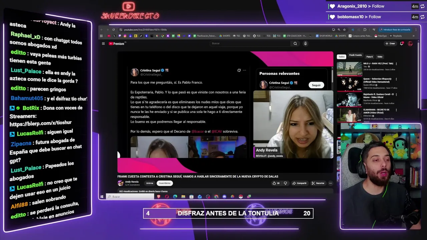Click the X (Twitter) bookmark icon
427x240 pixels.
[114, 36]
